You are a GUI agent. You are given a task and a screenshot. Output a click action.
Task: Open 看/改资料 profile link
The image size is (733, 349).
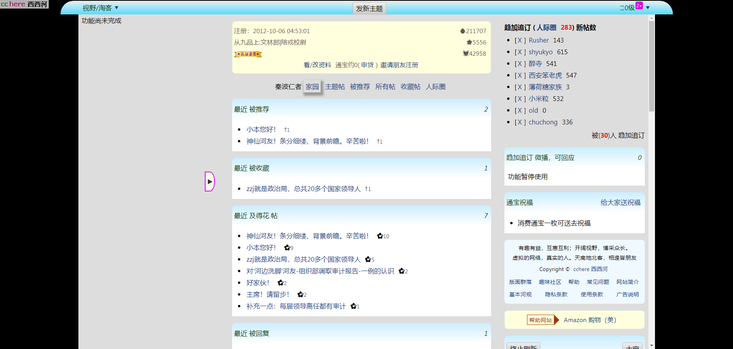[317, 65]
